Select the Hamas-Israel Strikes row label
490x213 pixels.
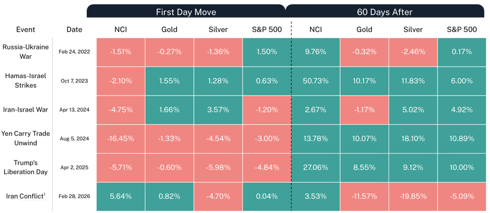coord(26,81)
